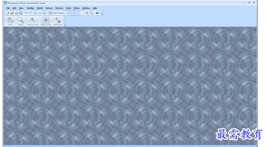Open the Help menu
The width and height of the screenshot is (266, 147).
click(95, 8)
